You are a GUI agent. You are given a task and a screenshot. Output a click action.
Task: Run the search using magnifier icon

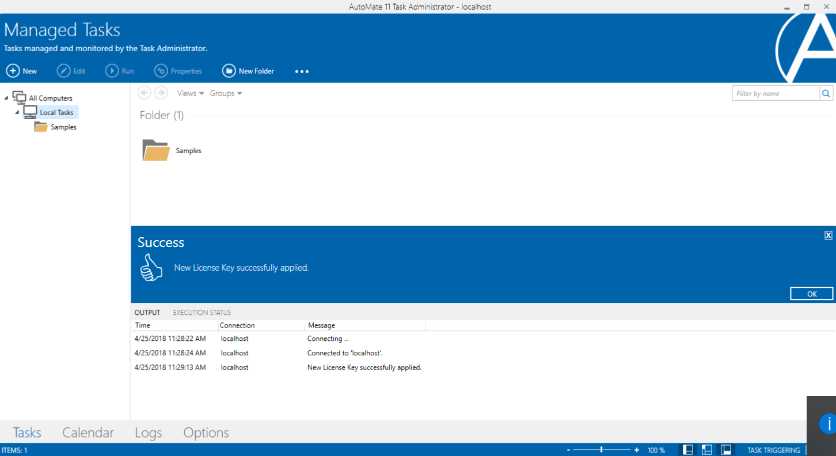[x=826, y=93]
